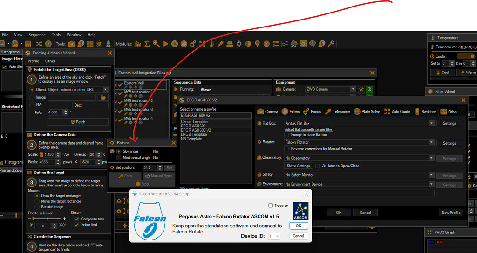Open the weather cloud module icon
The height and width of the screenshot is (253, 477).
point(294,44)
